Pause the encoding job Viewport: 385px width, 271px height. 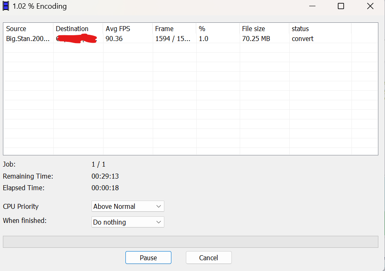(x=148, y=258)
